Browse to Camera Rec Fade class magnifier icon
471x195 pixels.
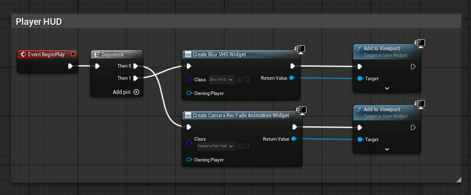point(247,146)
